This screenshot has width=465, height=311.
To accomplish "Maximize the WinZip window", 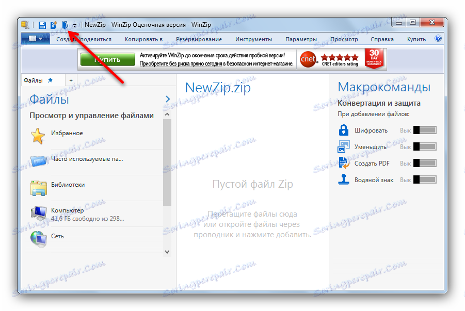I will coord(412,23).
